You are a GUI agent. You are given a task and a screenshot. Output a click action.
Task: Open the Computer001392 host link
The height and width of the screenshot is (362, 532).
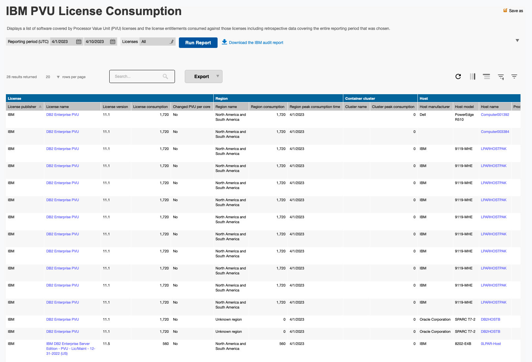495,115
